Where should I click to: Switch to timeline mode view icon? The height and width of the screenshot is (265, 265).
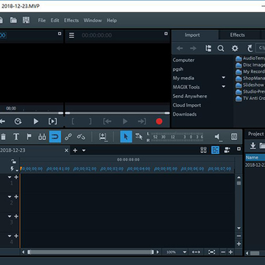216,150
